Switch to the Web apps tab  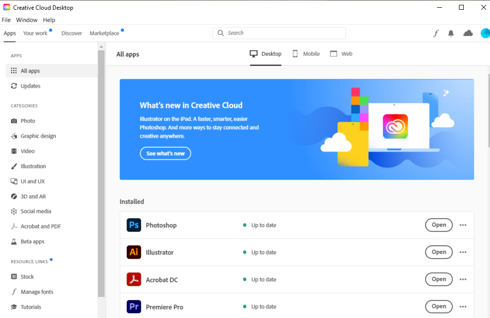click(x=341, y=54)
